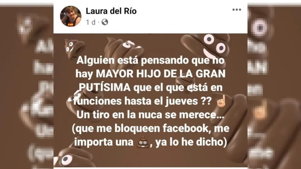This screenshot has width=301, height=169.
Task: Open the post via the 1 d timestamp
Action: [x=90, y=22]
